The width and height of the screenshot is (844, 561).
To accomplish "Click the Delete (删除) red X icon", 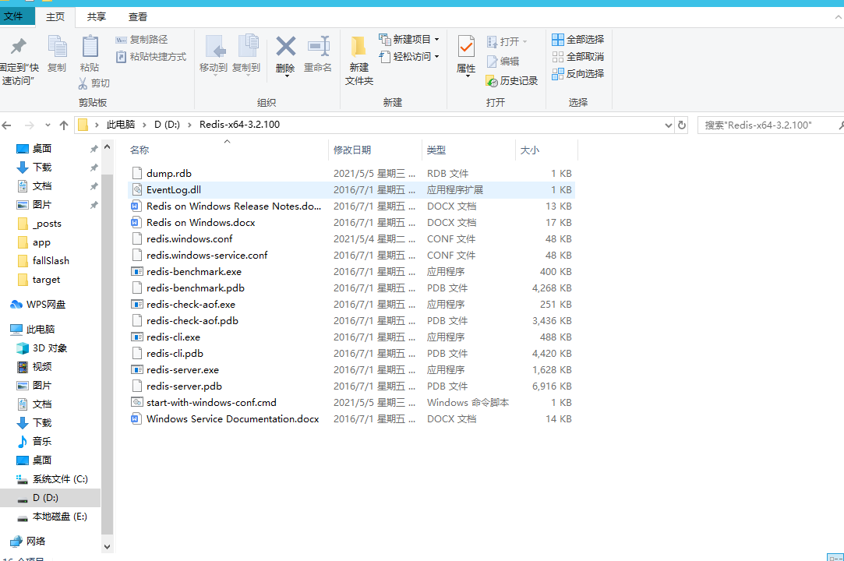I will [286, 47].
